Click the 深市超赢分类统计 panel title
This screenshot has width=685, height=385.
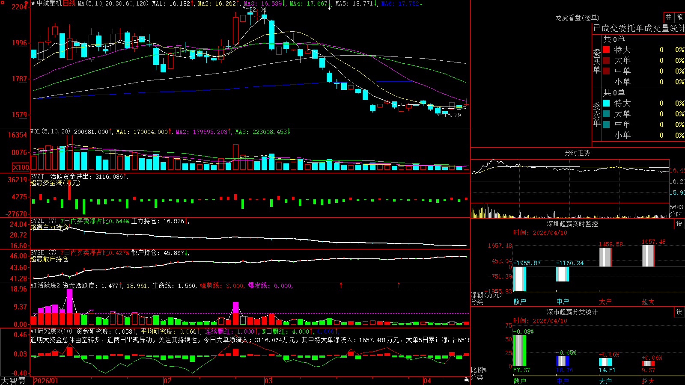point(572,312)
